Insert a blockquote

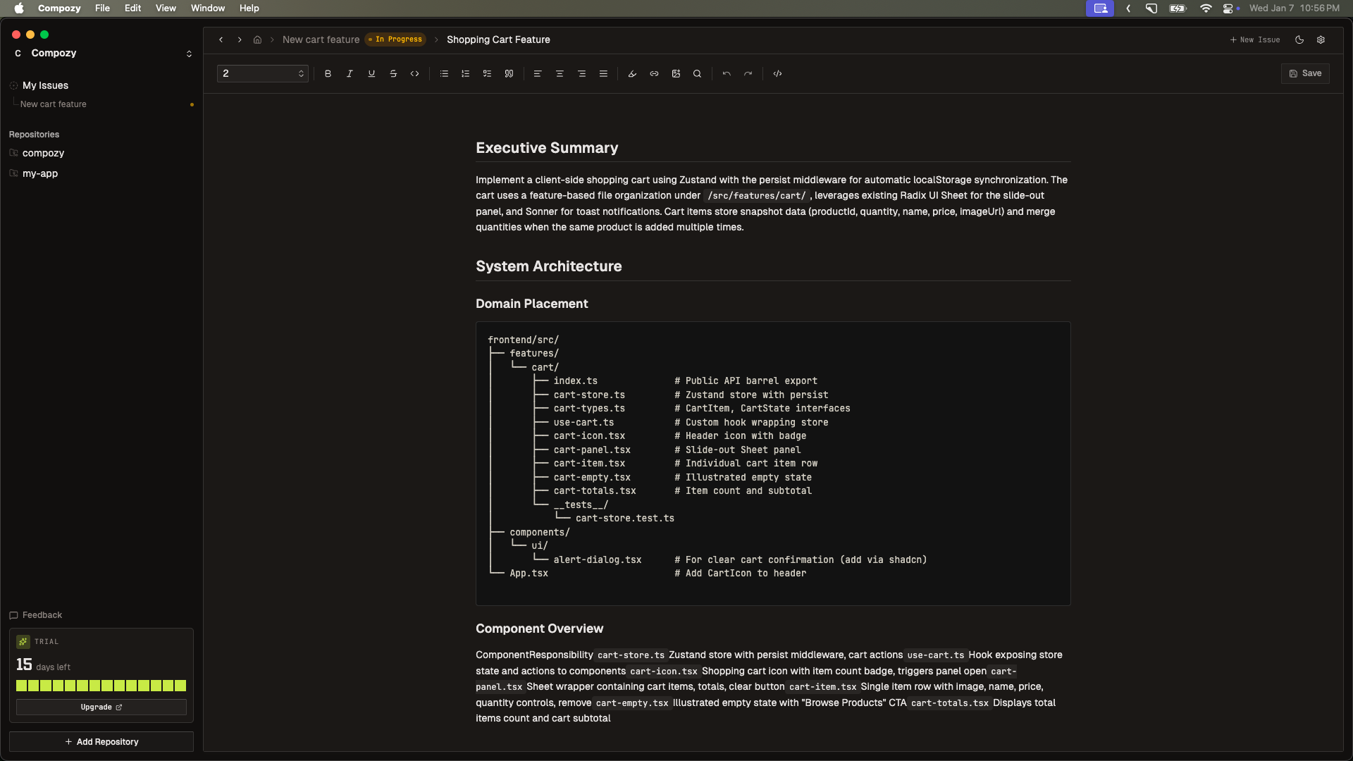point(509,73)
